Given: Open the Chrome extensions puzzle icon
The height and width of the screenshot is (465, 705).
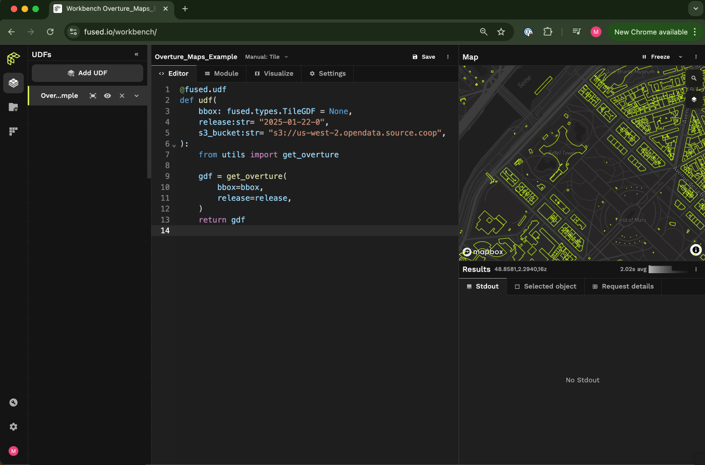Looking at the screenshot, I should (547, 32).
